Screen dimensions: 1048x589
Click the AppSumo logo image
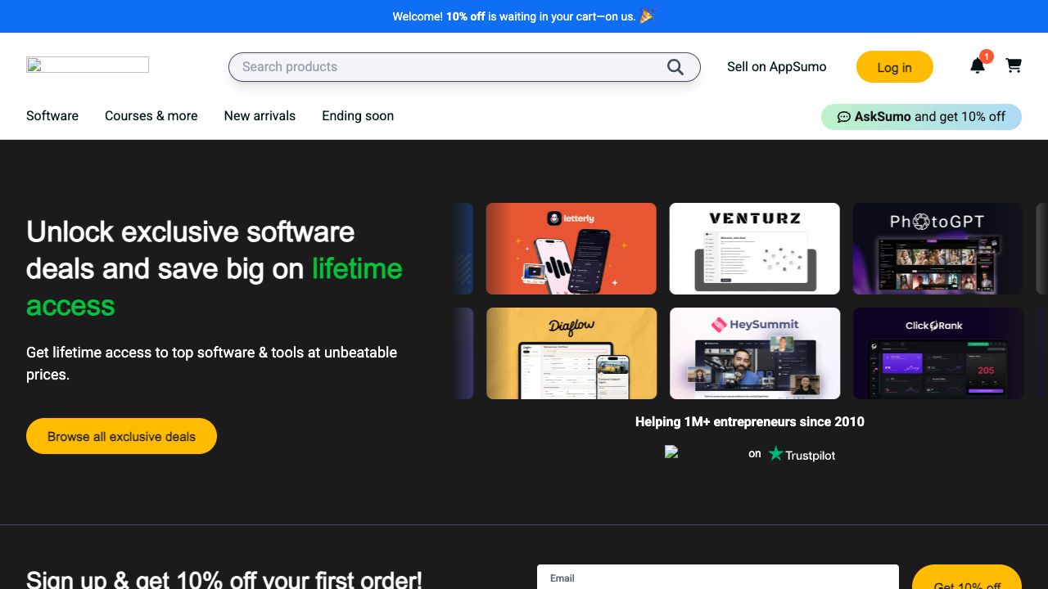coord(88,65)
